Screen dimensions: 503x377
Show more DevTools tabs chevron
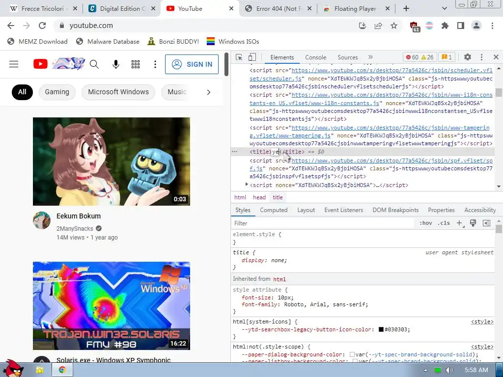pyautogui.click(x=370, y=57)
